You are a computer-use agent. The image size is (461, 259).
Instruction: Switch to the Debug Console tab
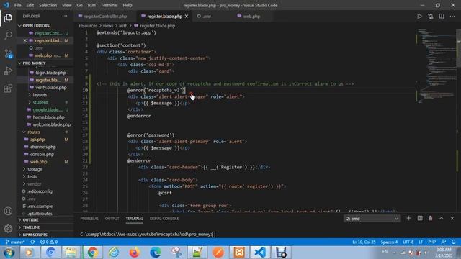pos(164,219)
